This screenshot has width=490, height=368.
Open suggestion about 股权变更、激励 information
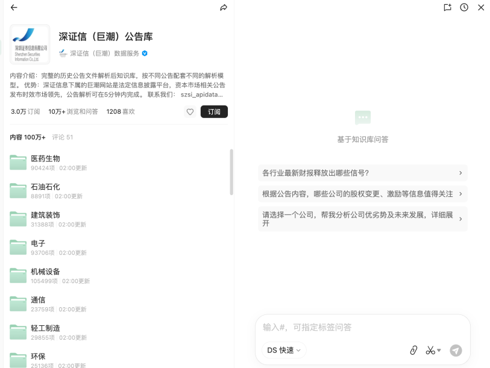[x=362, y=194]
